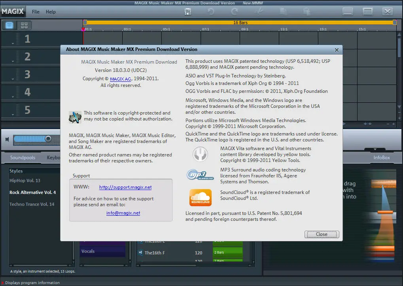
Task: Click the loops list horizontal scrollbar
Action: tap(194, 265)
